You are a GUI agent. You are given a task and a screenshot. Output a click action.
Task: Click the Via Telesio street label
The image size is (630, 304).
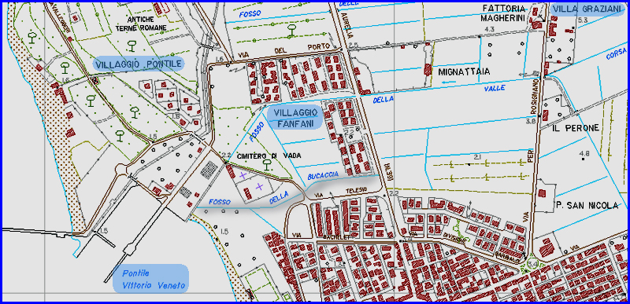[x=341, y=192]
